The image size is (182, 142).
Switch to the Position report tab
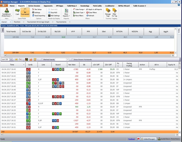[x=17, y=22]
